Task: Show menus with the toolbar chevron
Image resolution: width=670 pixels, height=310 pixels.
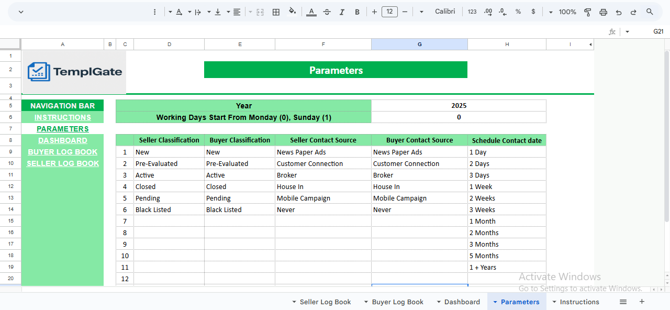Action: click(21, 12)
